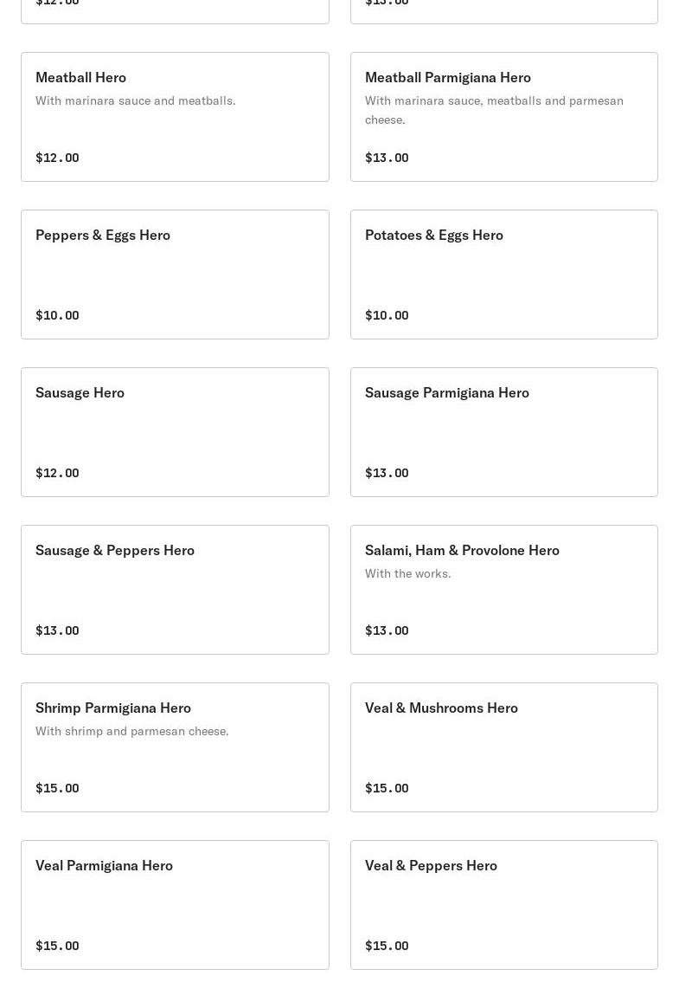Screen dimensions: 679x989
Task: Click the $12.00 price on Meatball Hero
Action: point(57,158)
